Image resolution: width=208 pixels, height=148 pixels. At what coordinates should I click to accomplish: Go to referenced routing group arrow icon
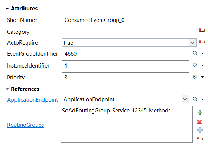[200, 130]
